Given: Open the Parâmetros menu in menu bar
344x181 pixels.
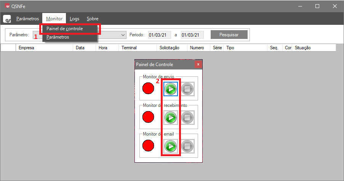Looking at the screenshot, I should click(x=27, y=19).
